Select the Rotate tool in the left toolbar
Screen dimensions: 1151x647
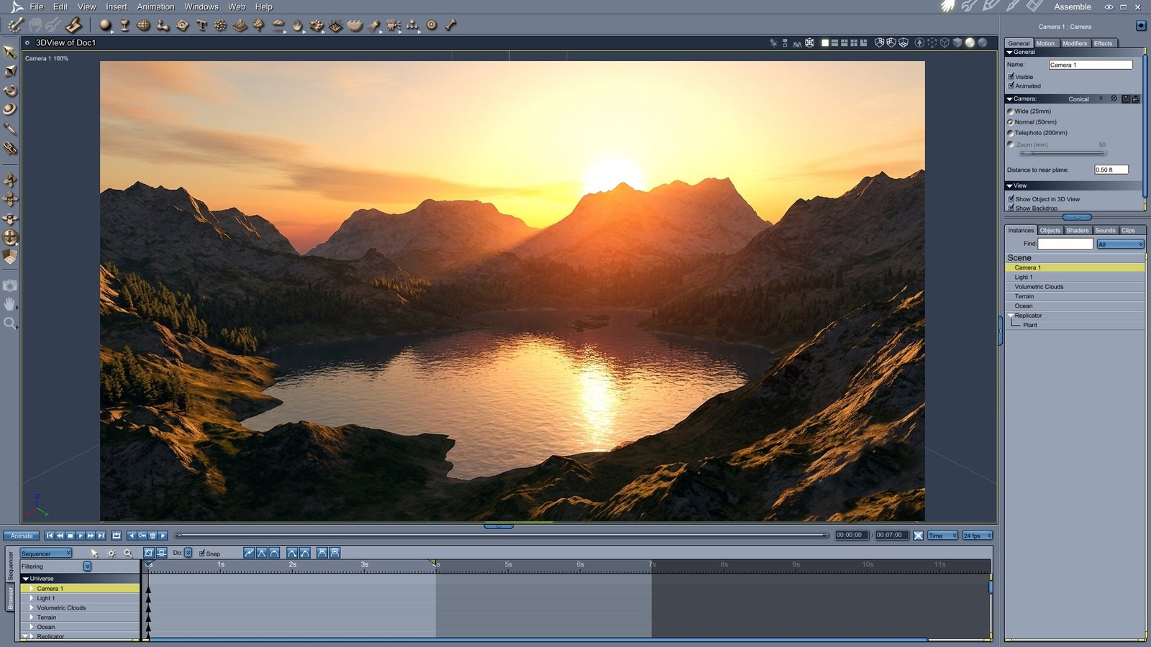point(9,91)
